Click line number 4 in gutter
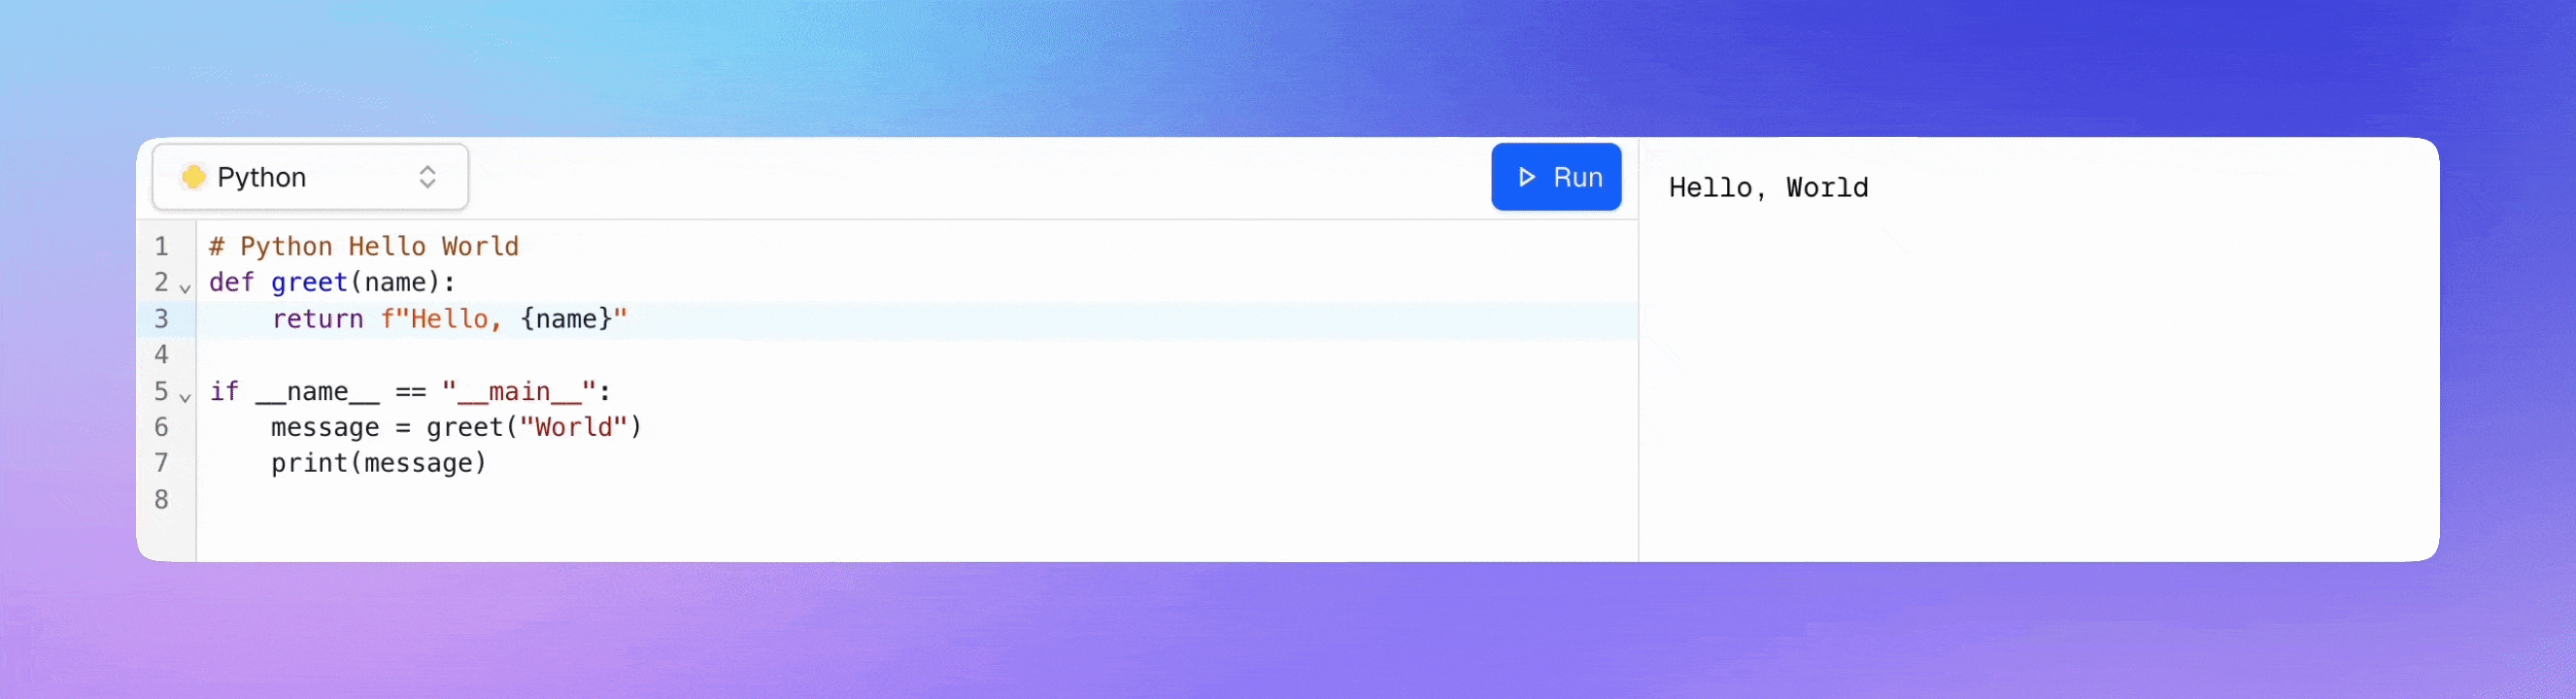The height and width of the screenshot is (699, 2576). [x=162, y=355]
